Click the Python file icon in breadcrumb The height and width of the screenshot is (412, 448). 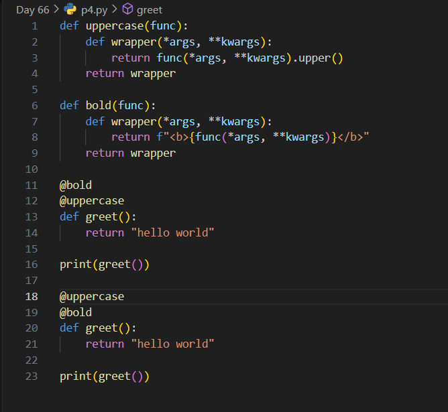(70, 9)
